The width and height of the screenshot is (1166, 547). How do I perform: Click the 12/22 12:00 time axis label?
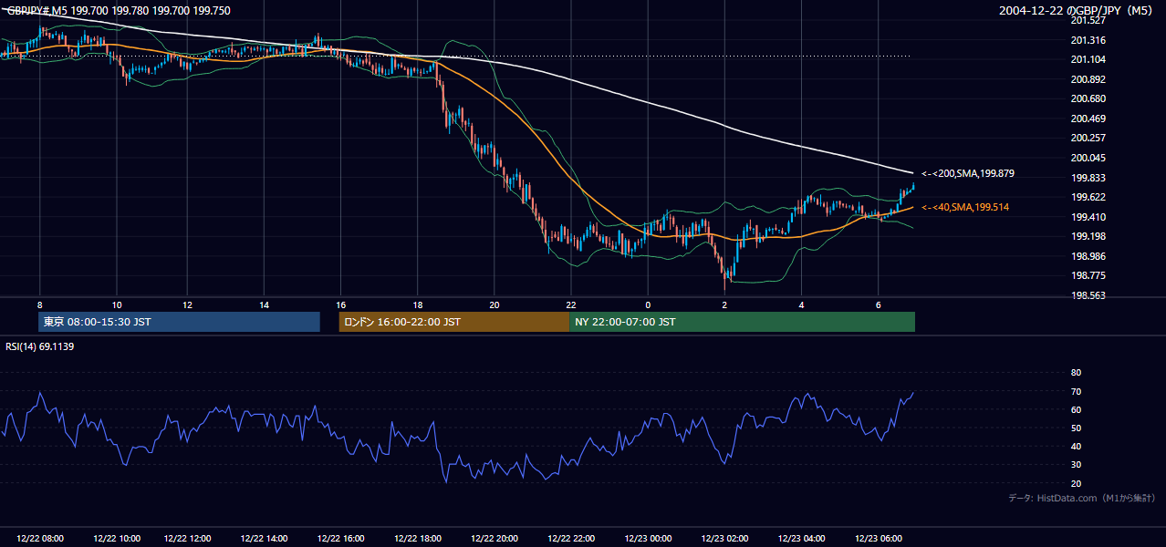187,539
